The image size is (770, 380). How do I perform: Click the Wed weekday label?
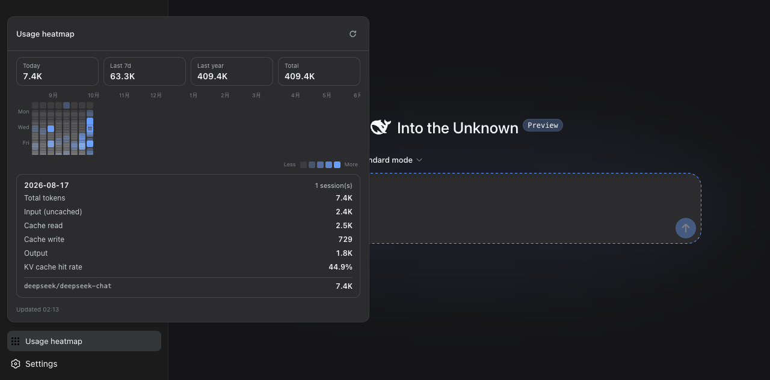[23, 127]
